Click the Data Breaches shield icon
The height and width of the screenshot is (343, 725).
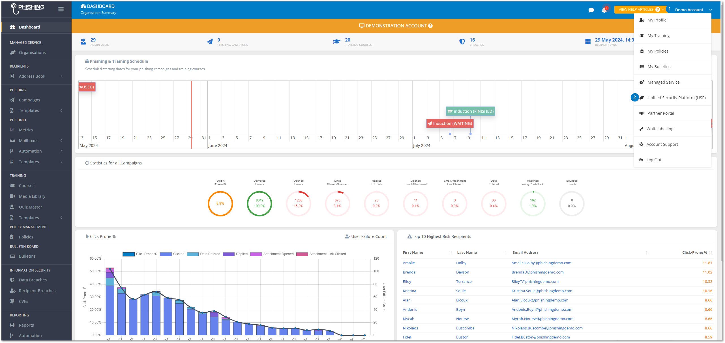click(x=12, y=280)
